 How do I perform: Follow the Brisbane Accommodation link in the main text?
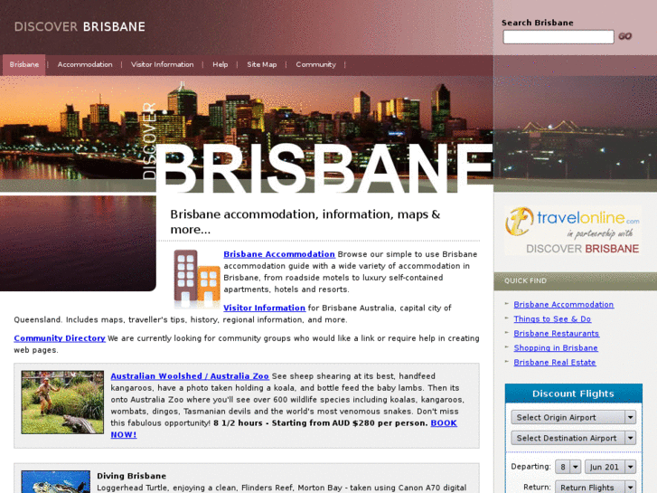[x=279, y=254]
